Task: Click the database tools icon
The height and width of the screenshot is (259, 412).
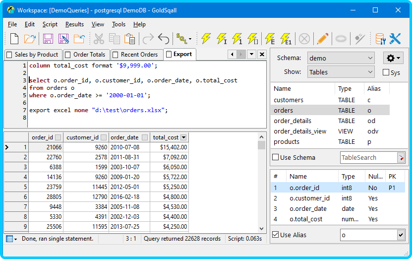Action: pos(380,39)
